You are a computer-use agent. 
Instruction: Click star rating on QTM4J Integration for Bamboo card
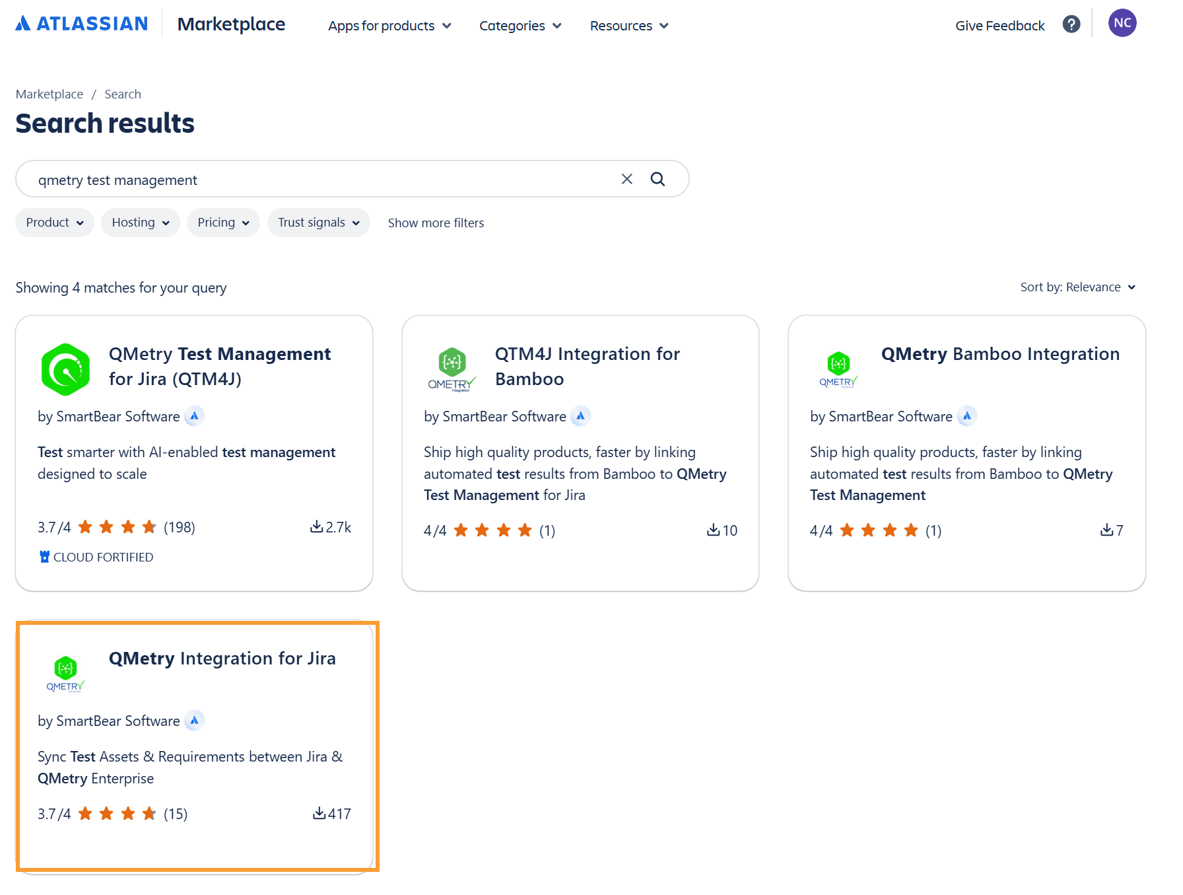492,530
